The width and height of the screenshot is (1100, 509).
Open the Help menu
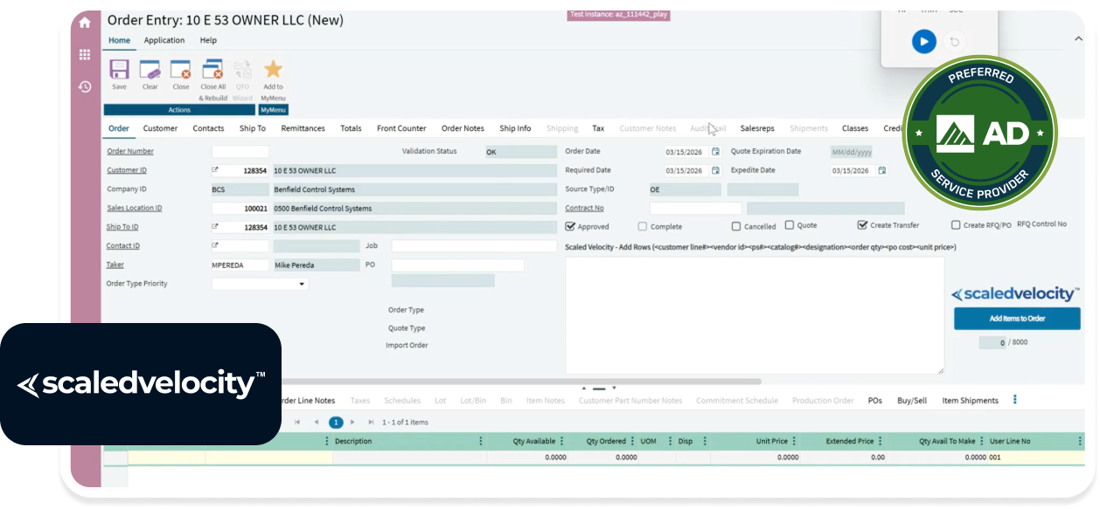point(208,40)
